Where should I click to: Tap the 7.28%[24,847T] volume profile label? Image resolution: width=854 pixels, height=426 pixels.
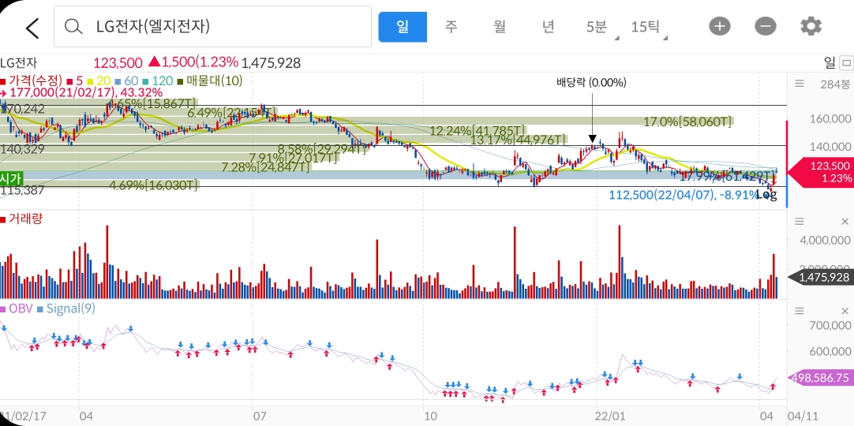[x=265, y=167]
